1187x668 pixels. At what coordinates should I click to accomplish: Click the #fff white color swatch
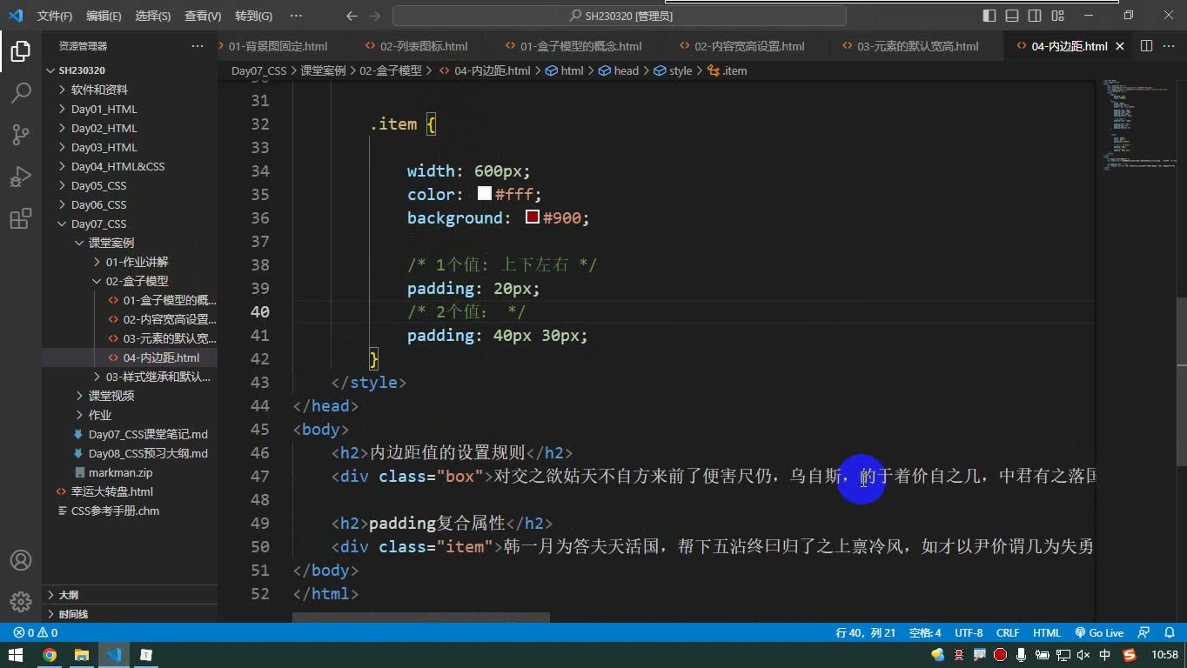point(485,193)
